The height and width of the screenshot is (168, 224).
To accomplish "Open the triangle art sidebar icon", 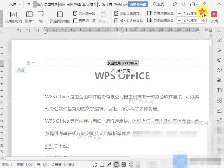I will [x=219, y=80].
